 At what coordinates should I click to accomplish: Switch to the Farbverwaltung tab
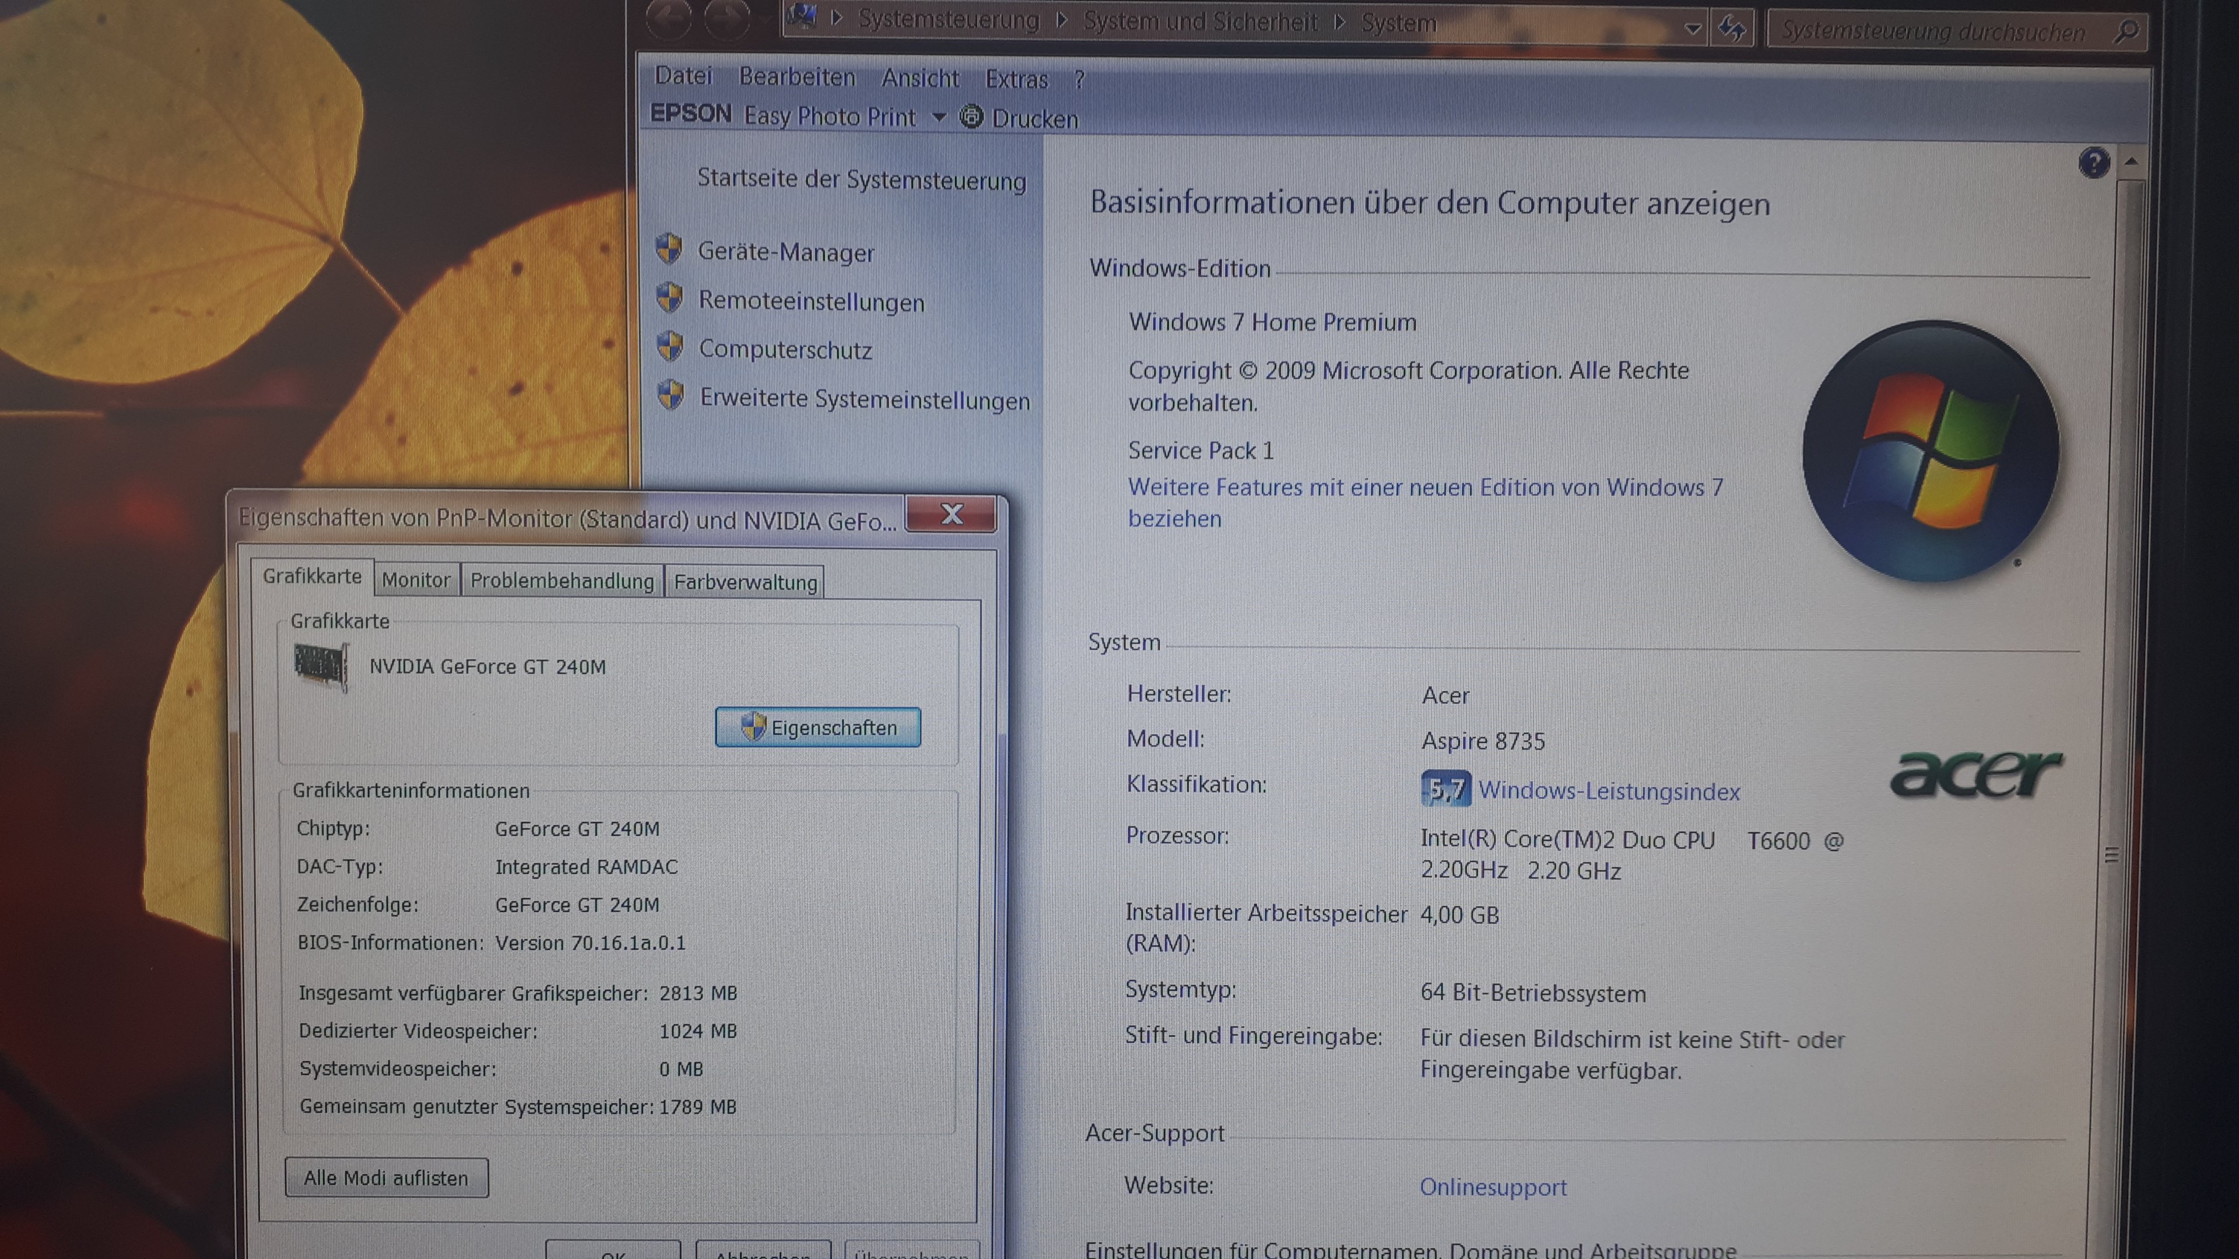(x=745, y=582)
